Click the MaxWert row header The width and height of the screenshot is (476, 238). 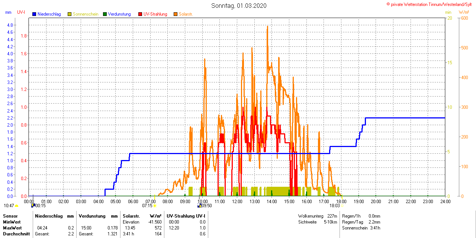coord(13,228)
